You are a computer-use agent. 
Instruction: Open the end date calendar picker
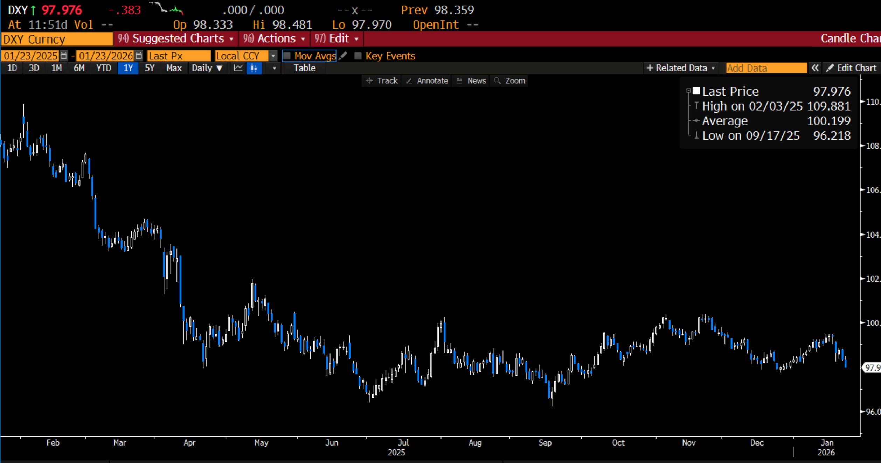point(139,56)
